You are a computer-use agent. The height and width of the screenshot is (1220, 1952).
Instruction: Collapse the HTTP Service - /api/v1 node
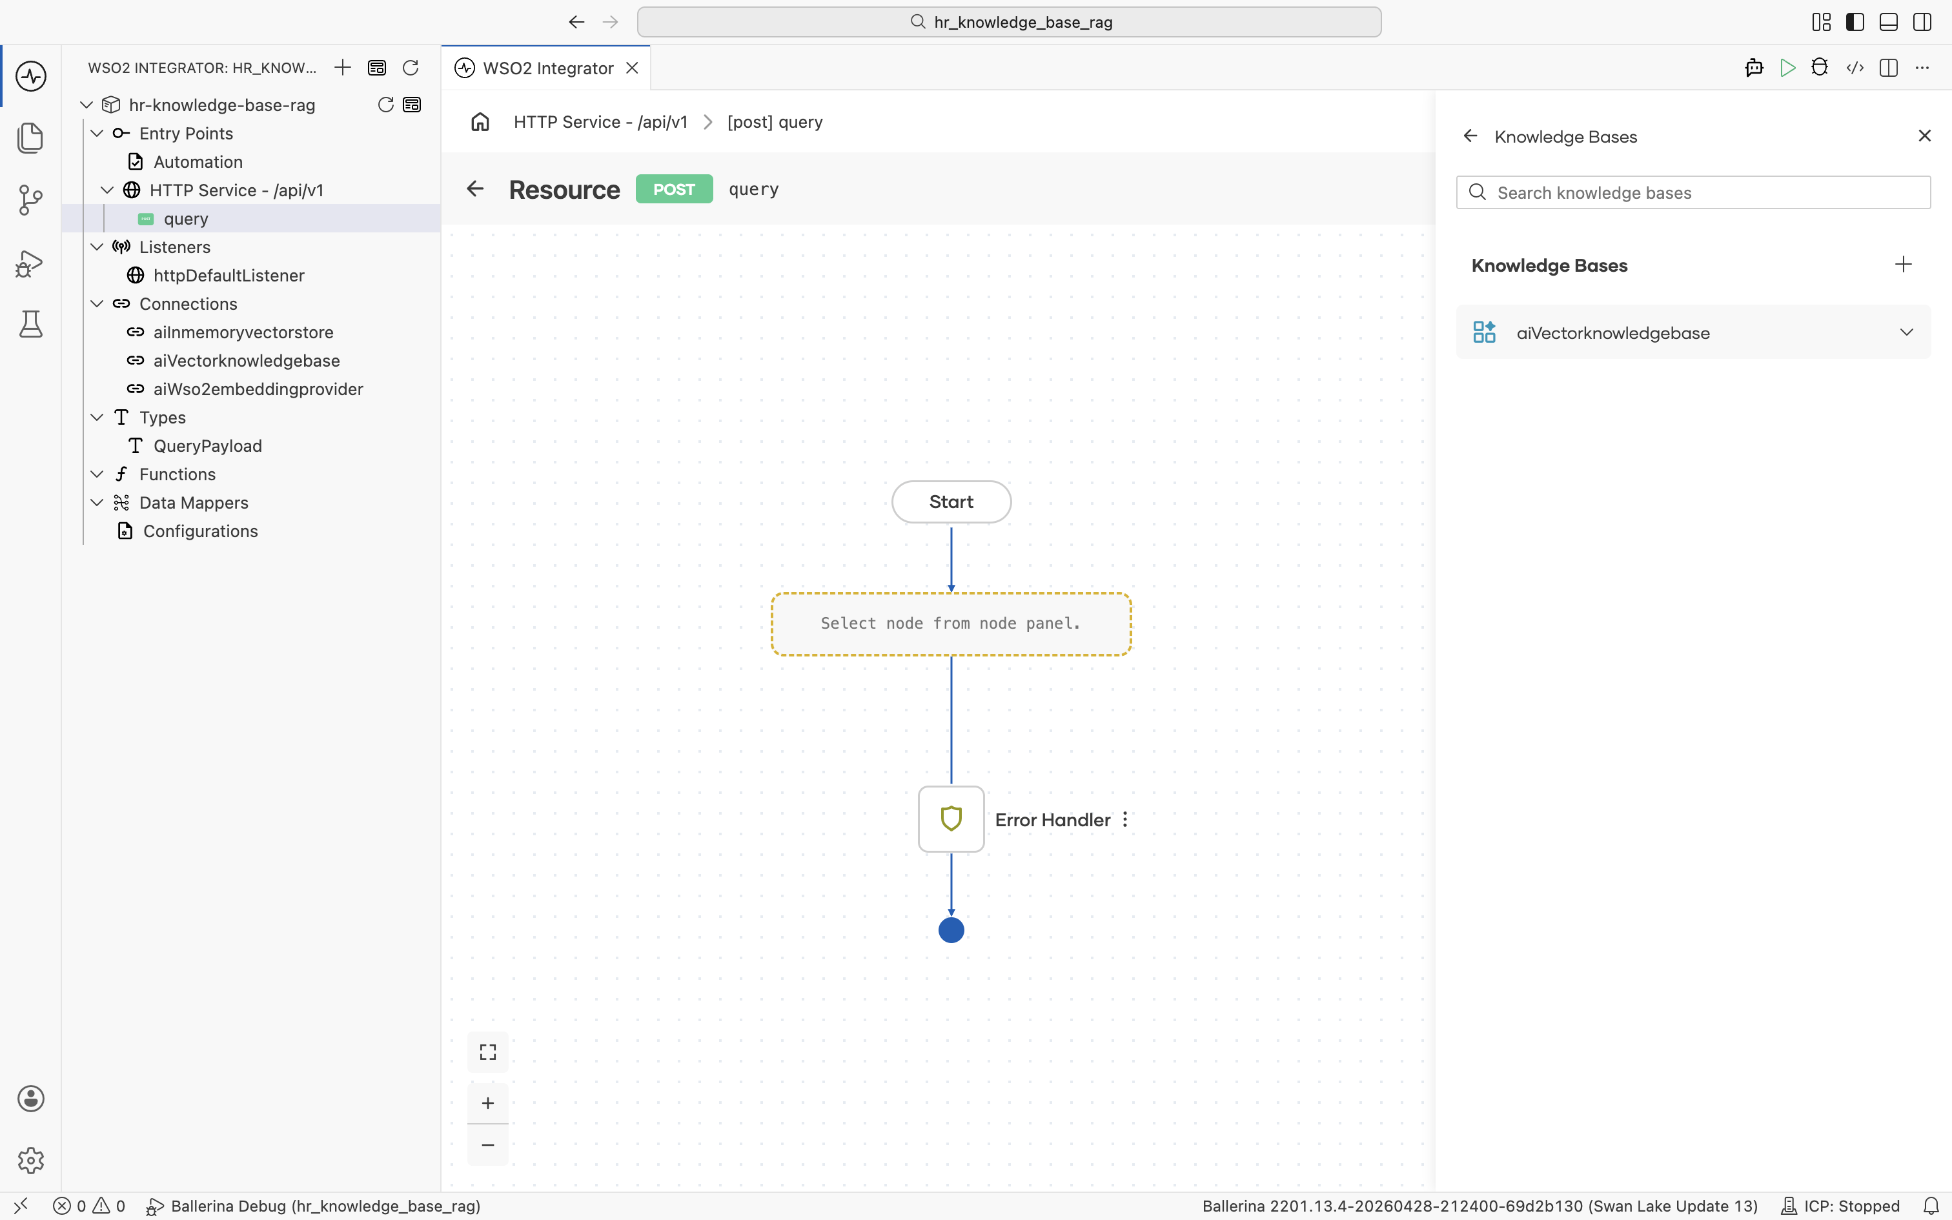tap(107, 190)
